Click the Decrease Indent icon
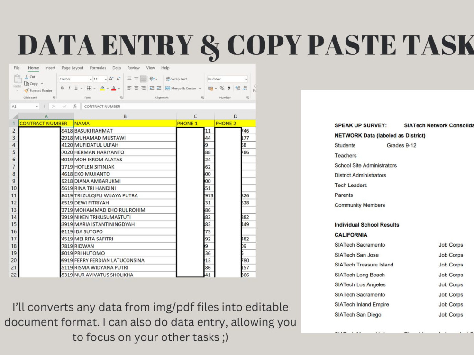Image resolution: width=474 pixels, height=355 pixels. tap(152, 88)
